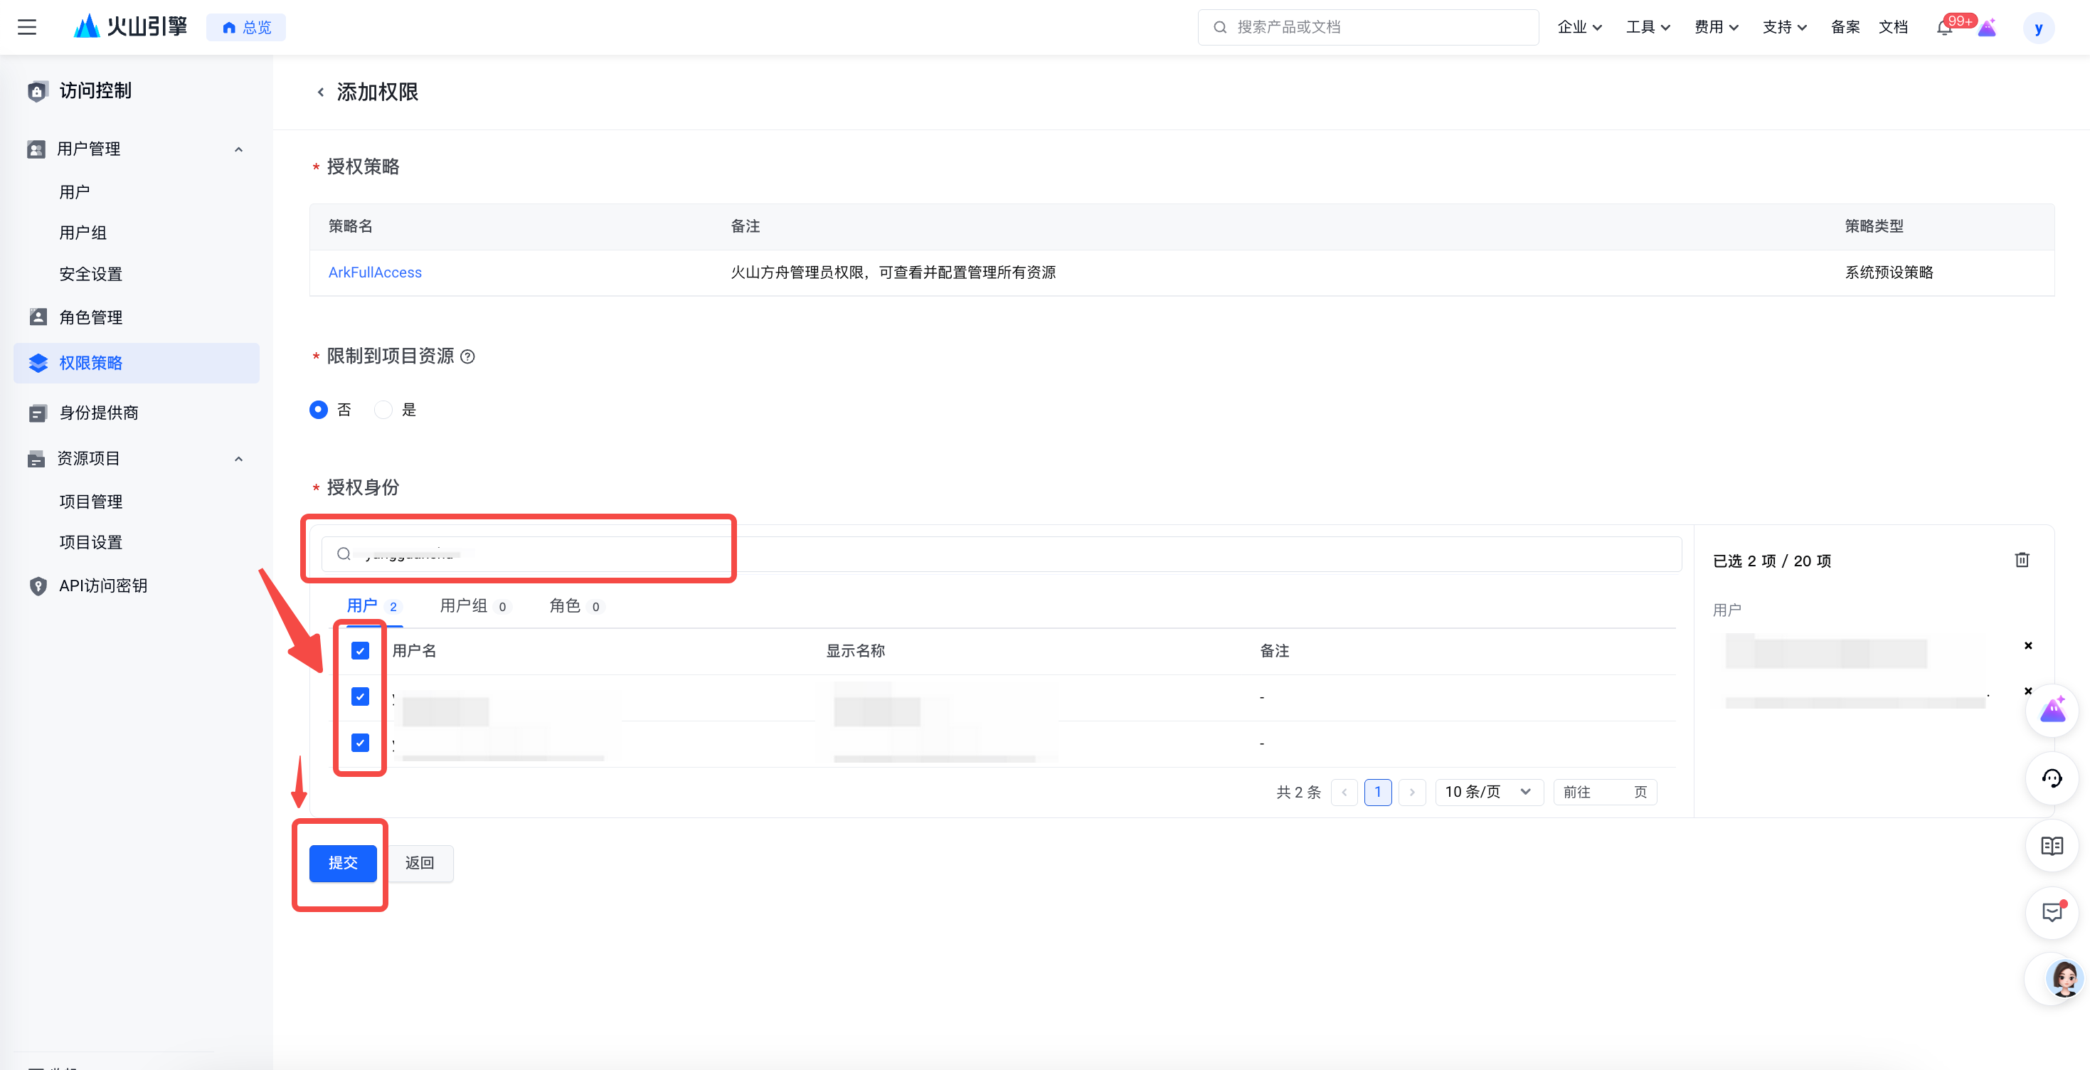Open the hamburger menu icon
Screen dimensions: 2090x1070
(x=27, y=27)
